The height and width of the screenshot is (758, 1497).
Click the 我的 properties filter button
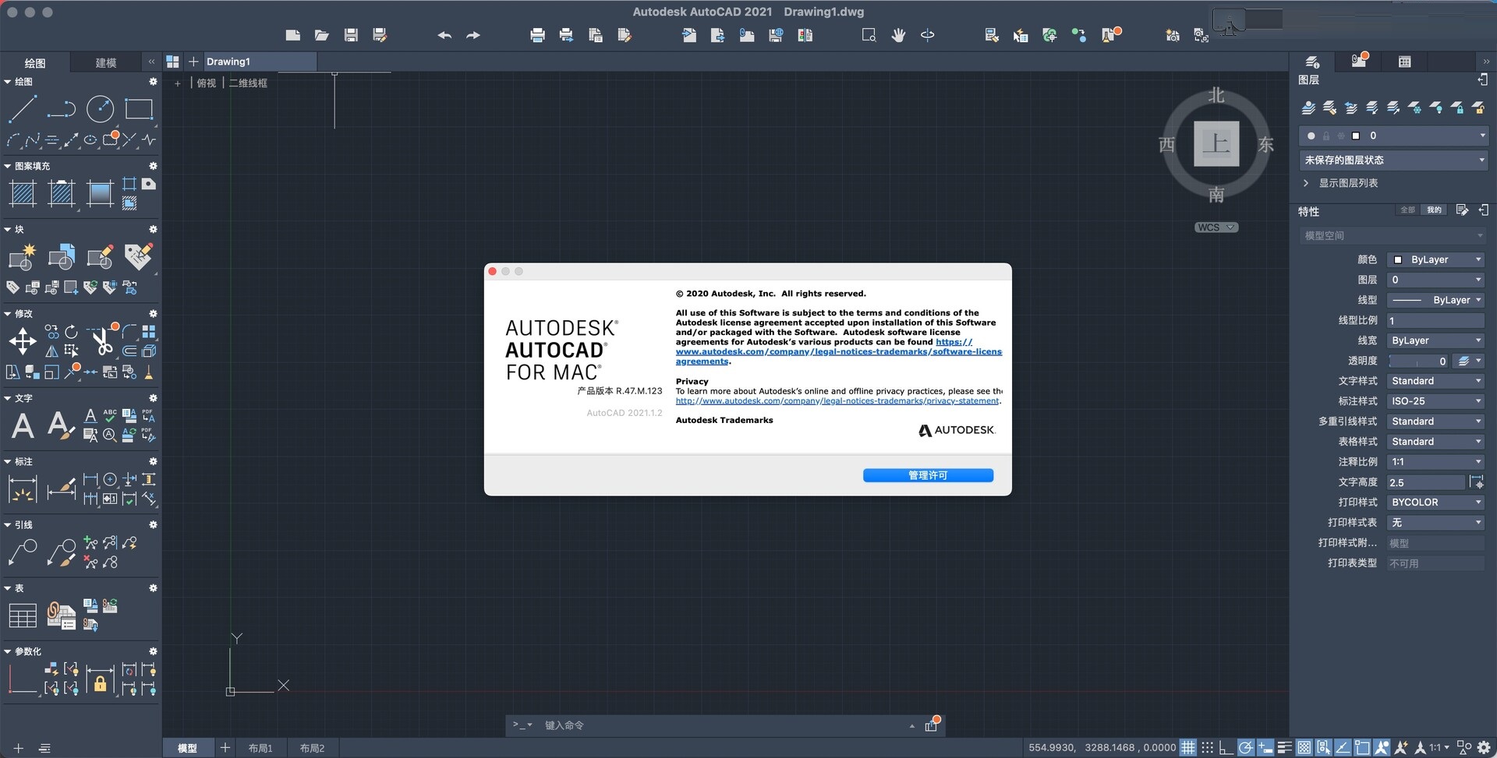point(1434,210)
